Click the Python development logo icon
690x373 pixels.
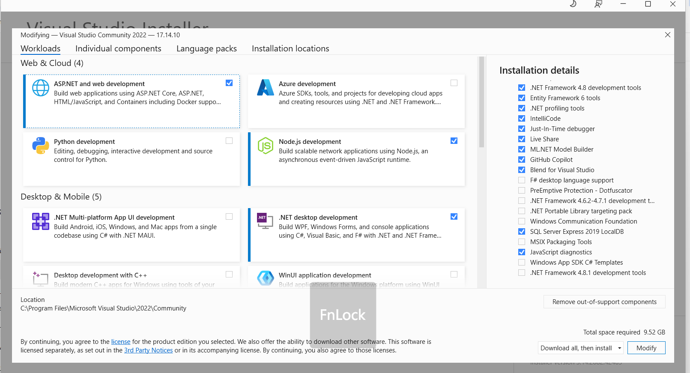(x=41, y=146)
